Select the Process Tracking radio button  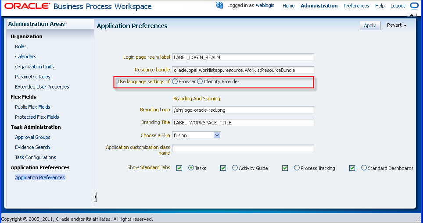click(297, 167)
